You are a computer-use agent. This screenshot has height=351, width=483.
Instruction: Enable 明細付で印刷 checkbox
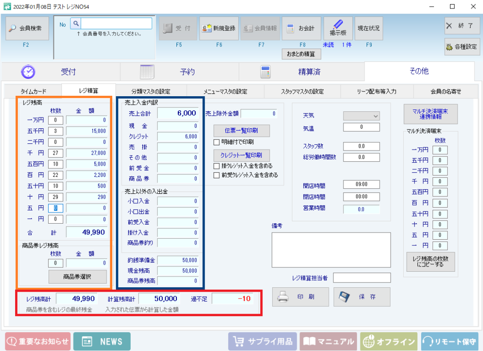tap(217, 142)
